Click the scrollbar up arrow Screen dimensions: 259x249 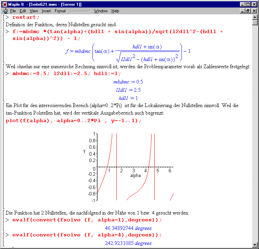point(255,17)
